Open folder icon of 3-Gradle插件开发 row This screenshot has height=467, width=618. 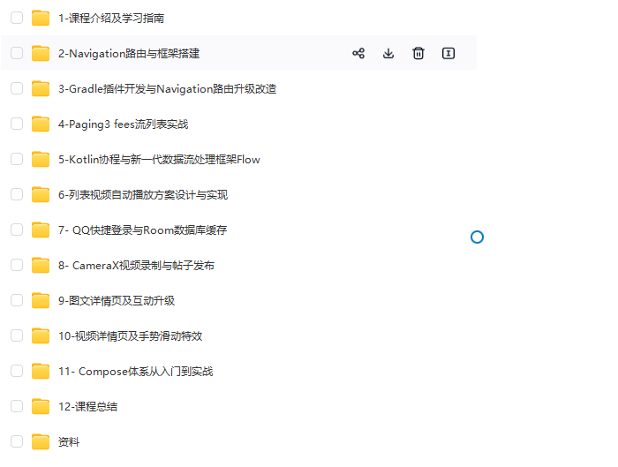(x=41, y=88)
